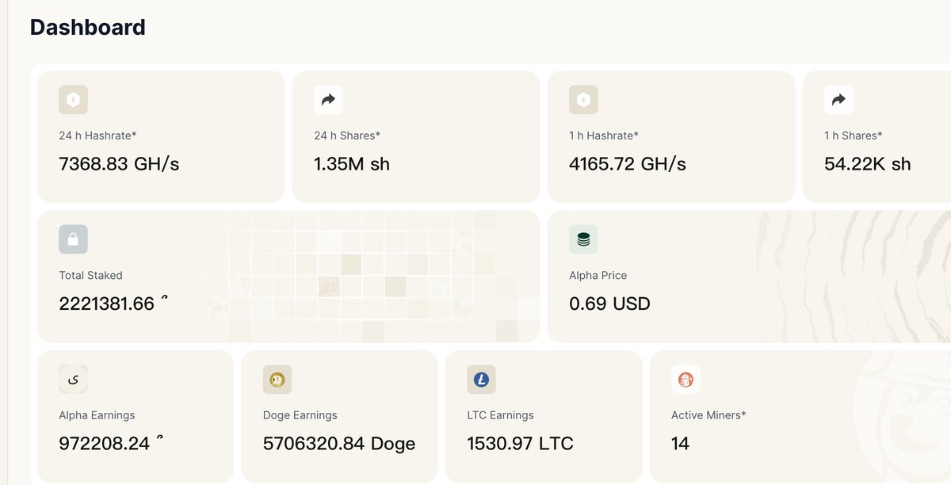Click the Active Miners count 14
Viewport: 951px width, 485px height.
tap(680, 444)
